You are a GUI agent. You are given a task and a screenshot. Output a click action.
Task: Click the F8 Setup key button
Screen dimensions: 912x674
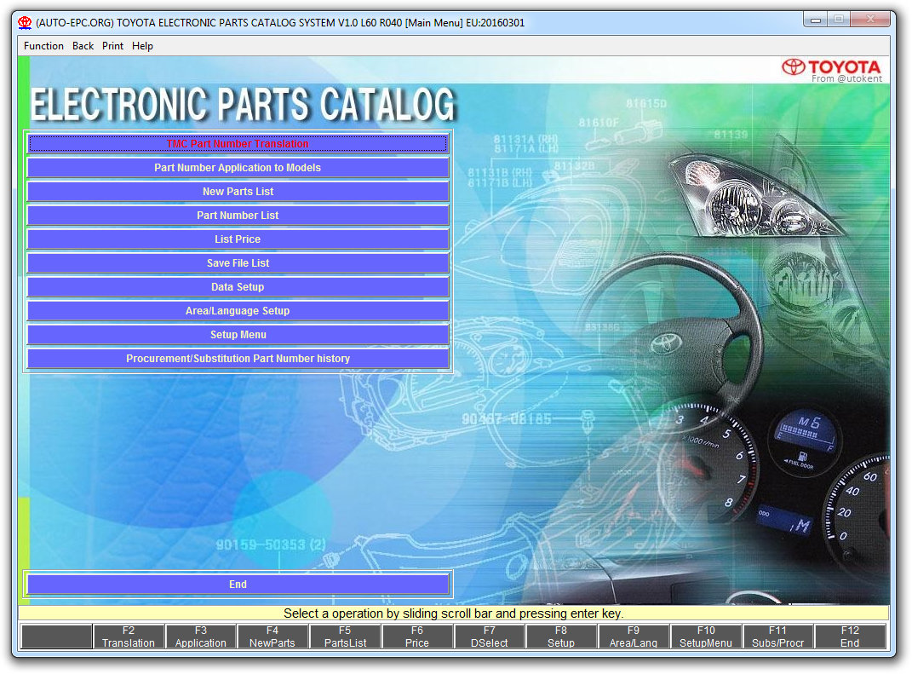pos(561,637)
